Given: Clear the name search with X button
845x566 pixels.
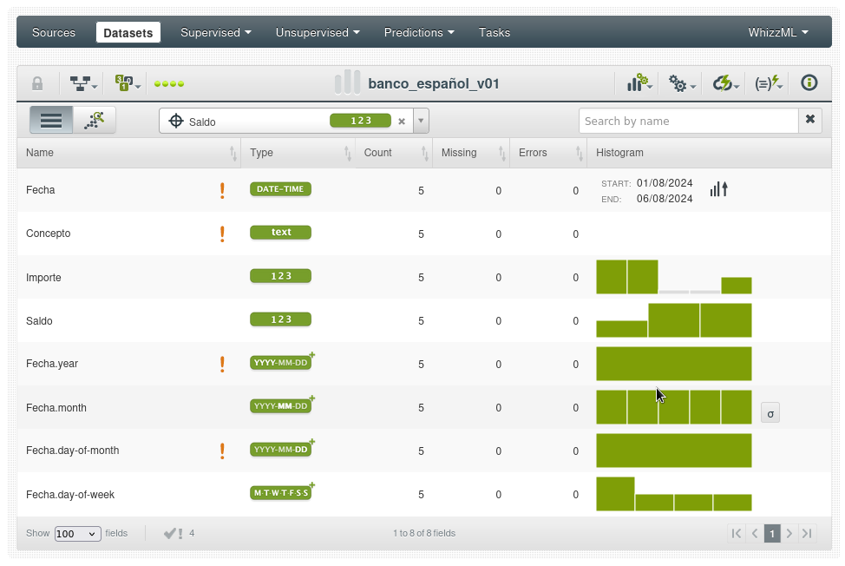Looking at the screenshot, I should (x=809, y=120).
